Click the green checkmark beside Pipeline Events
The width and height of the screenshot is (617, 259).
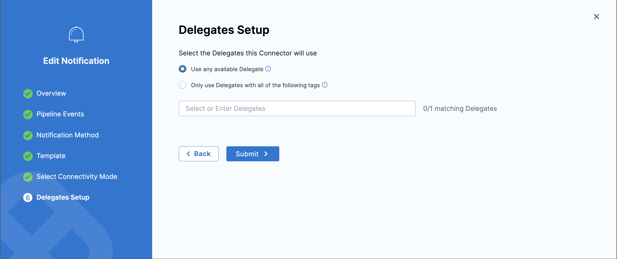point(28,114)
